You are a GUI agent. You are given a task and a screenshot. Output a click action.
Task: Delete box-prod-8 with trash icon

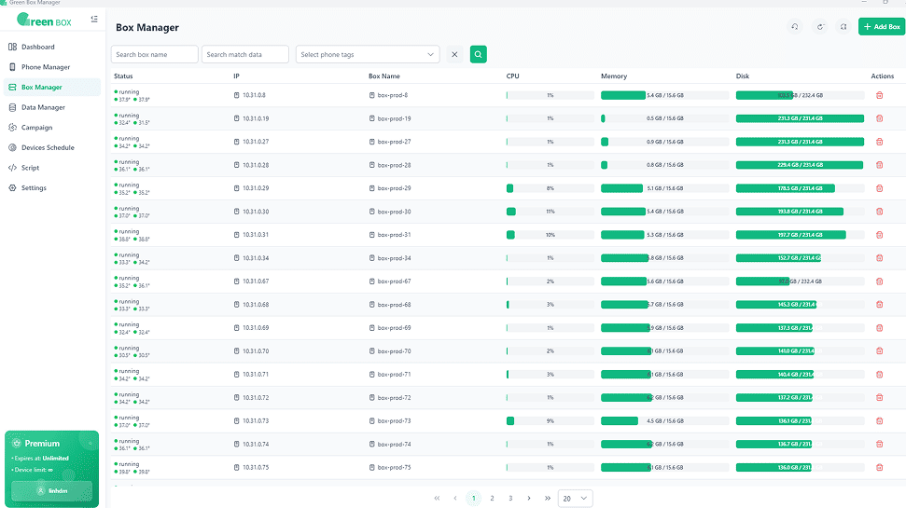click(x=880, y=95)
